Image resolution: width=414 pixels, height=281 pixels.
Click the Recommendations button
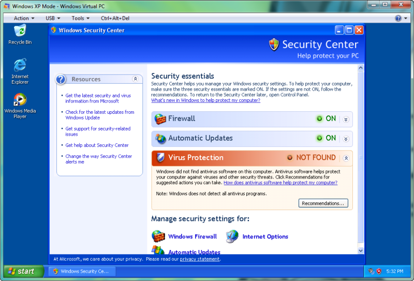tap(323, 203)
